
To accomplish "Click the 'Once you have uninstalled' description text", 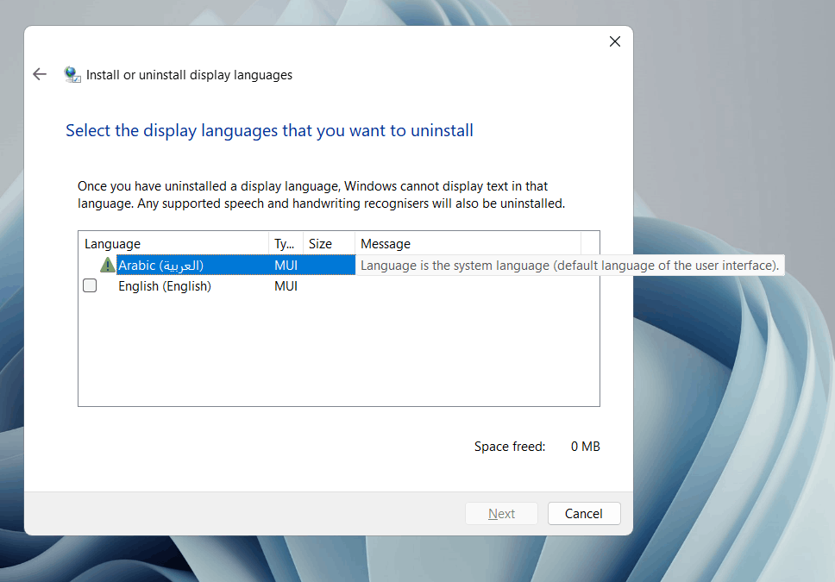I will tap(321, 195).
